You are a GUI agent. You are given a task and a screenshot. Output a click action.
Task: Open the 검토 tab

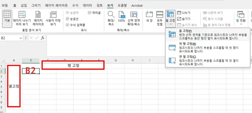pos(100,5)
